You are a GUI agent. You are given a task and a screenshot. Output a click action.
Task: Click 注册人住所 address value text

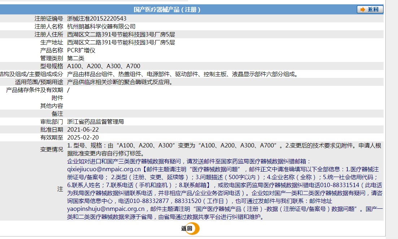[121, 35]
